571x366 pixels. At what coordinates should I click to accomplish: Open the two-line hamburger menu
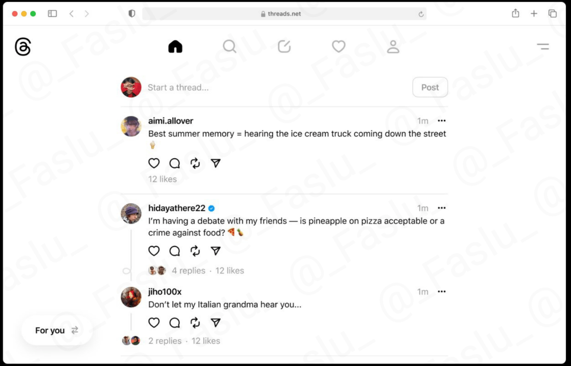coord(543,46)
